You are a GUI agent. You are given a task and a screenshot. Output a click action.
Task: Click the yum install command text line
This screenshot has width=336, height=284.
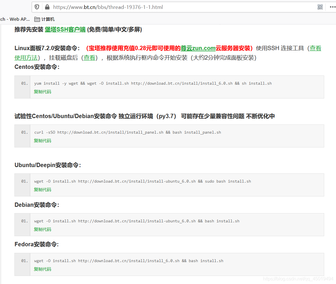153,83
